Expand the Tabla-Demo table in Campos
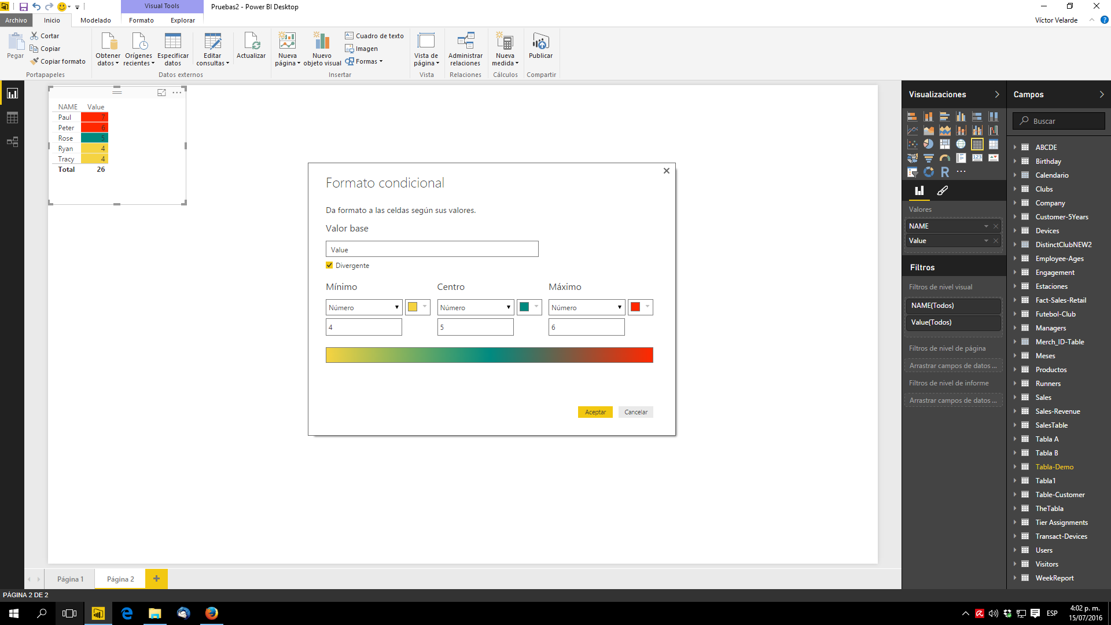This screenshot has width=1111, height=625. tap(1015, 467)
